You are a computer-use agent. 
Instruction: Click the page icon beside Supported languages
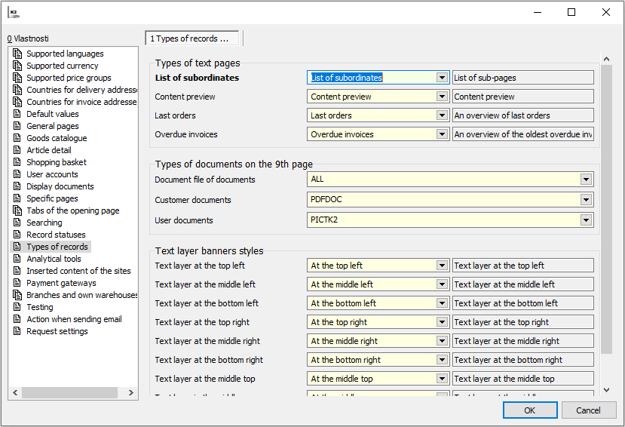18,54
